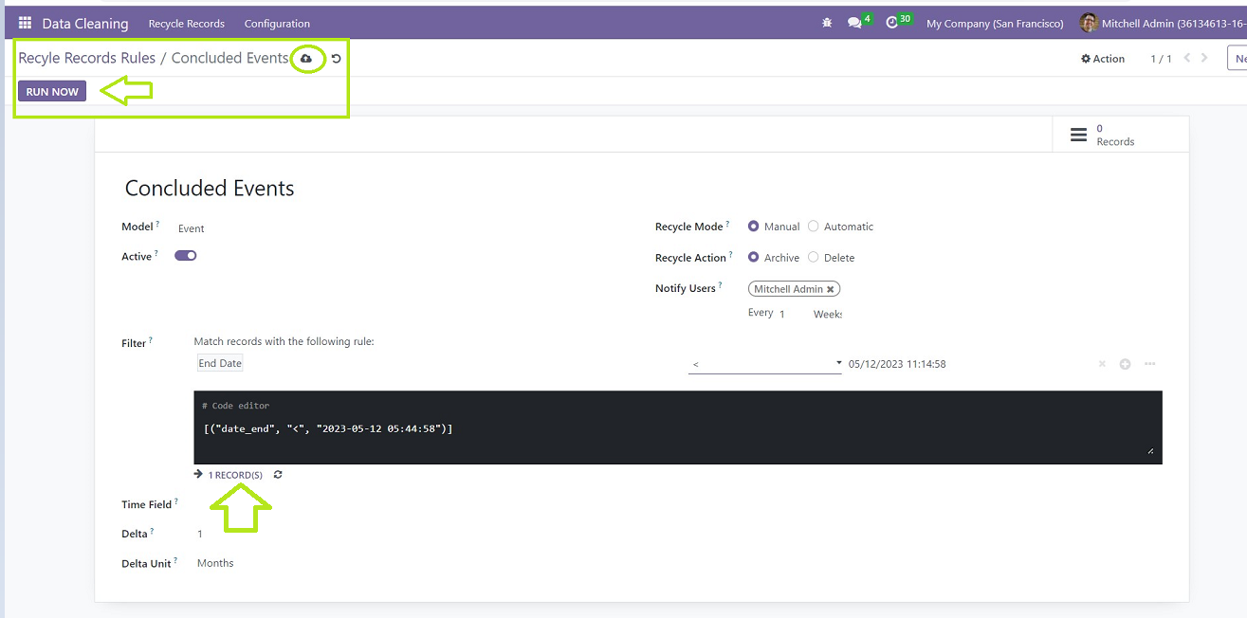Click the Model value Event

pyautogui.click(x=192, y=228)
